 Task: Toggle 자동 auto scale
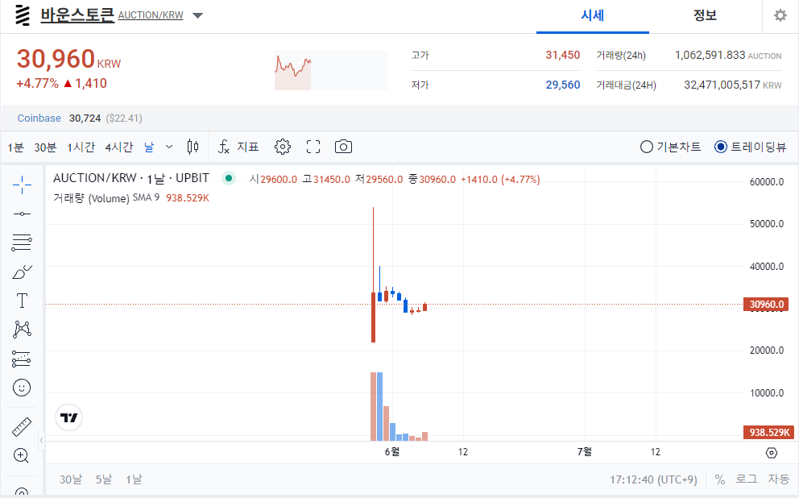(779, 479)
